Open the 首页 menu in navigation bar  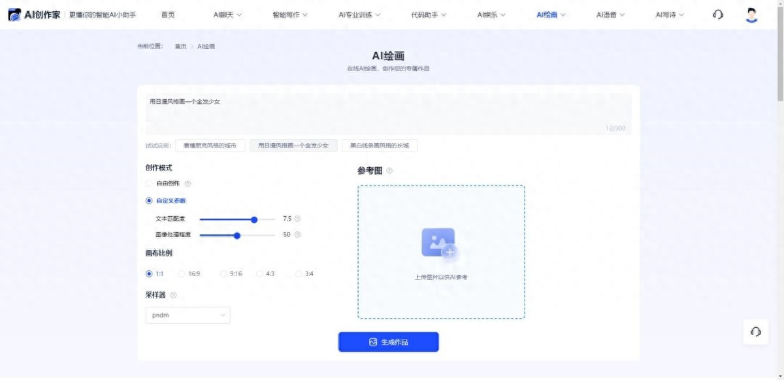(x=169, y=14)
